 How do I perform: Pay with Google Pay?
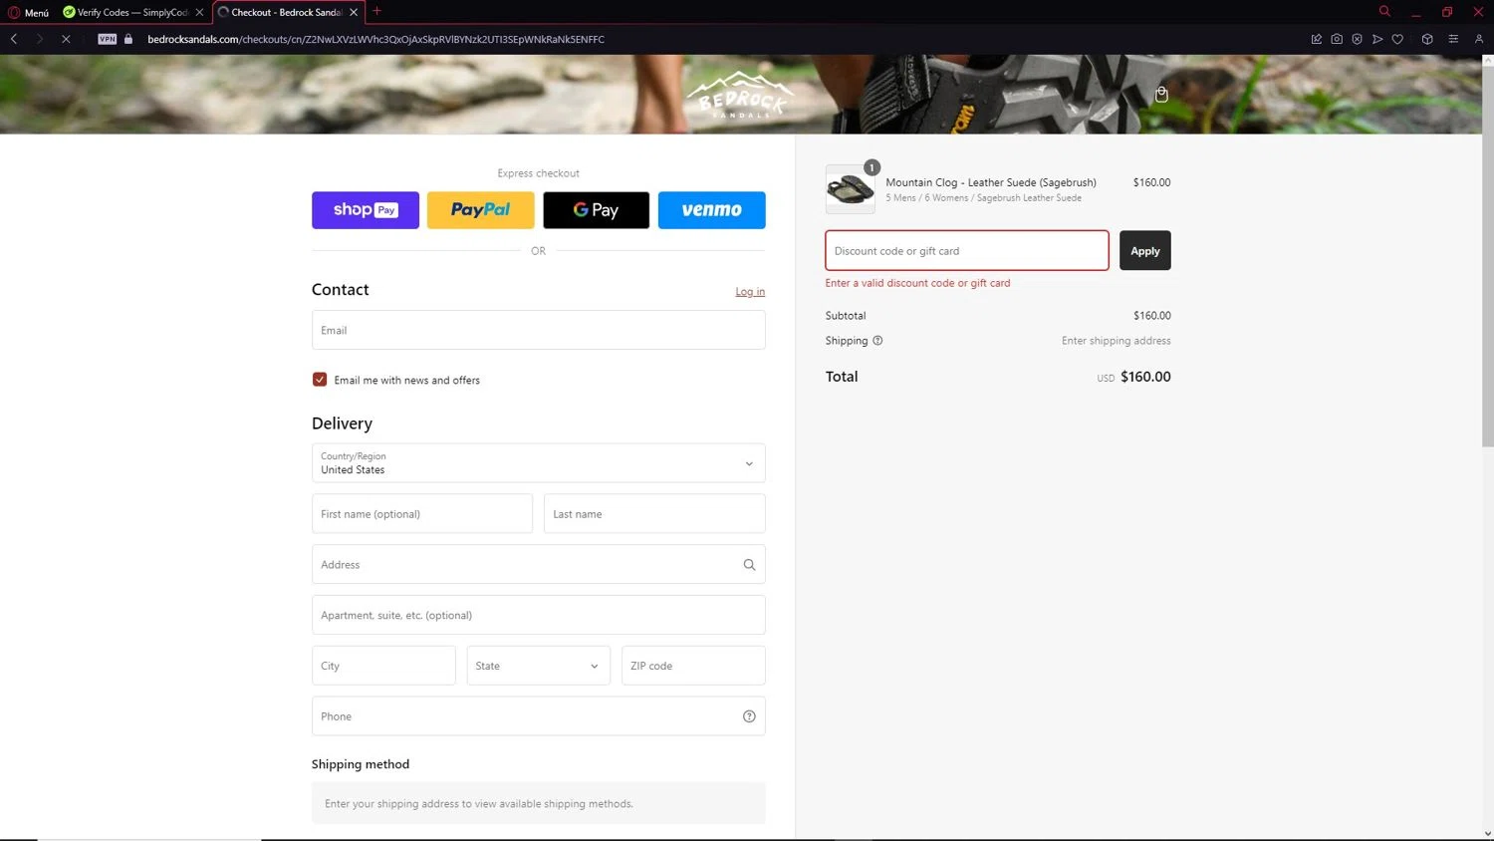click(597, 210)
